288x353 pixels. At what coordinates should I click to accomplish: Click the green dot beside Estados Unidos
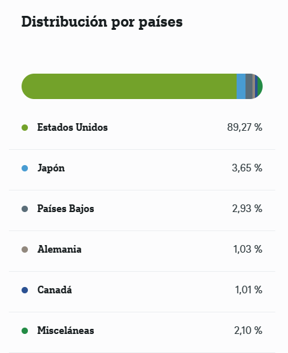[25, 128]
